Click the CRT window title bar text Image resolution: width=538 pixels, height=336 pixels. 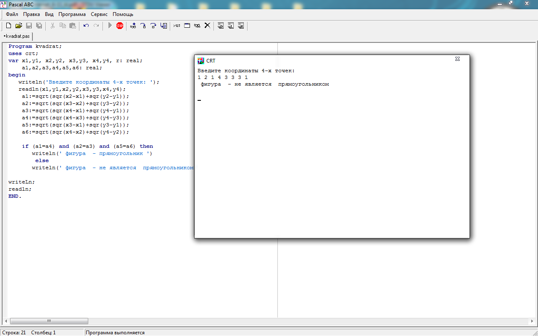tap(211, 61)
